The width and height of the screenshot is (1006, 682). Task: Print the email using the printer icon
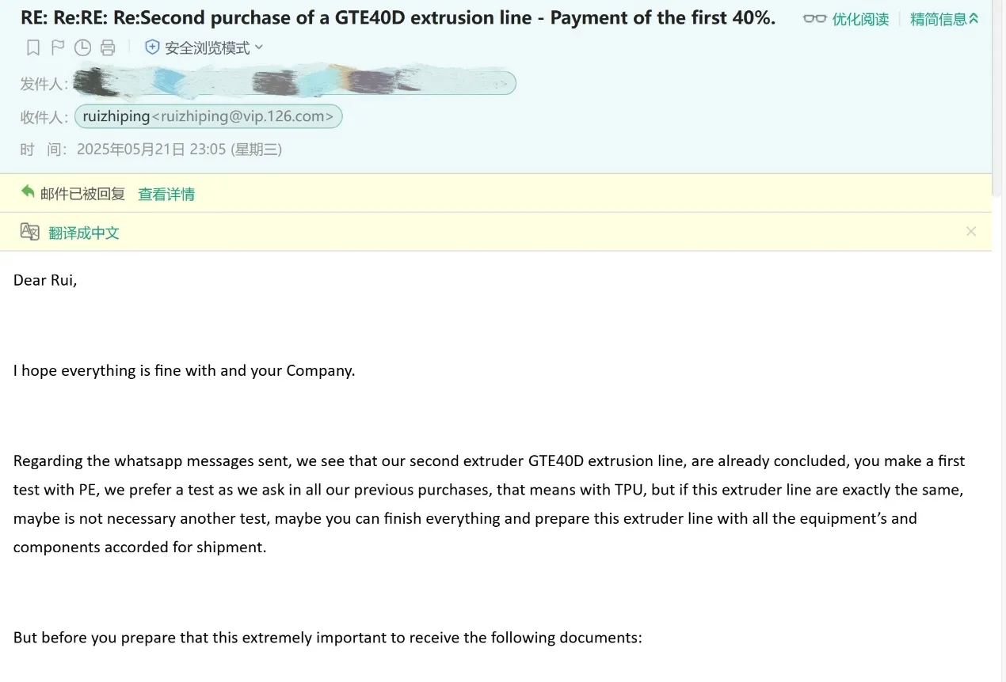pyautogui.click(x=108, y=48)
